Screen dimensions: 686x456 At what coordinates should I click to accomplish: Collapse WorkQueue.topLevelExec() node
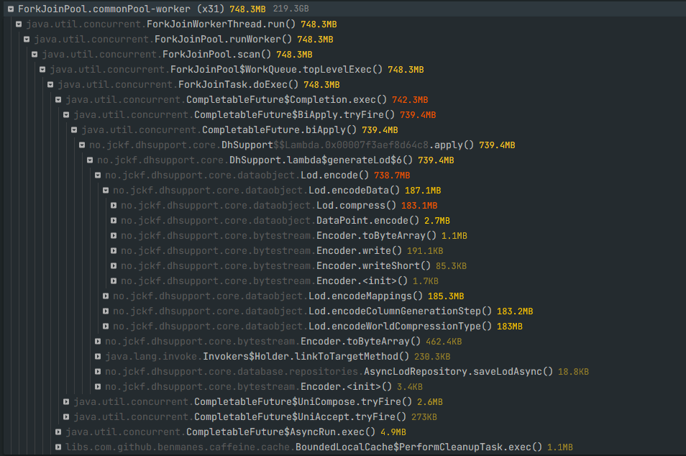[x=42, y=70]
